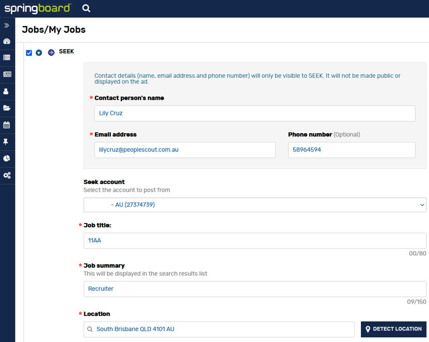Open the folder icon in sidebar
This screenshot has height=342, width=429.
click(x=7, y=108)
